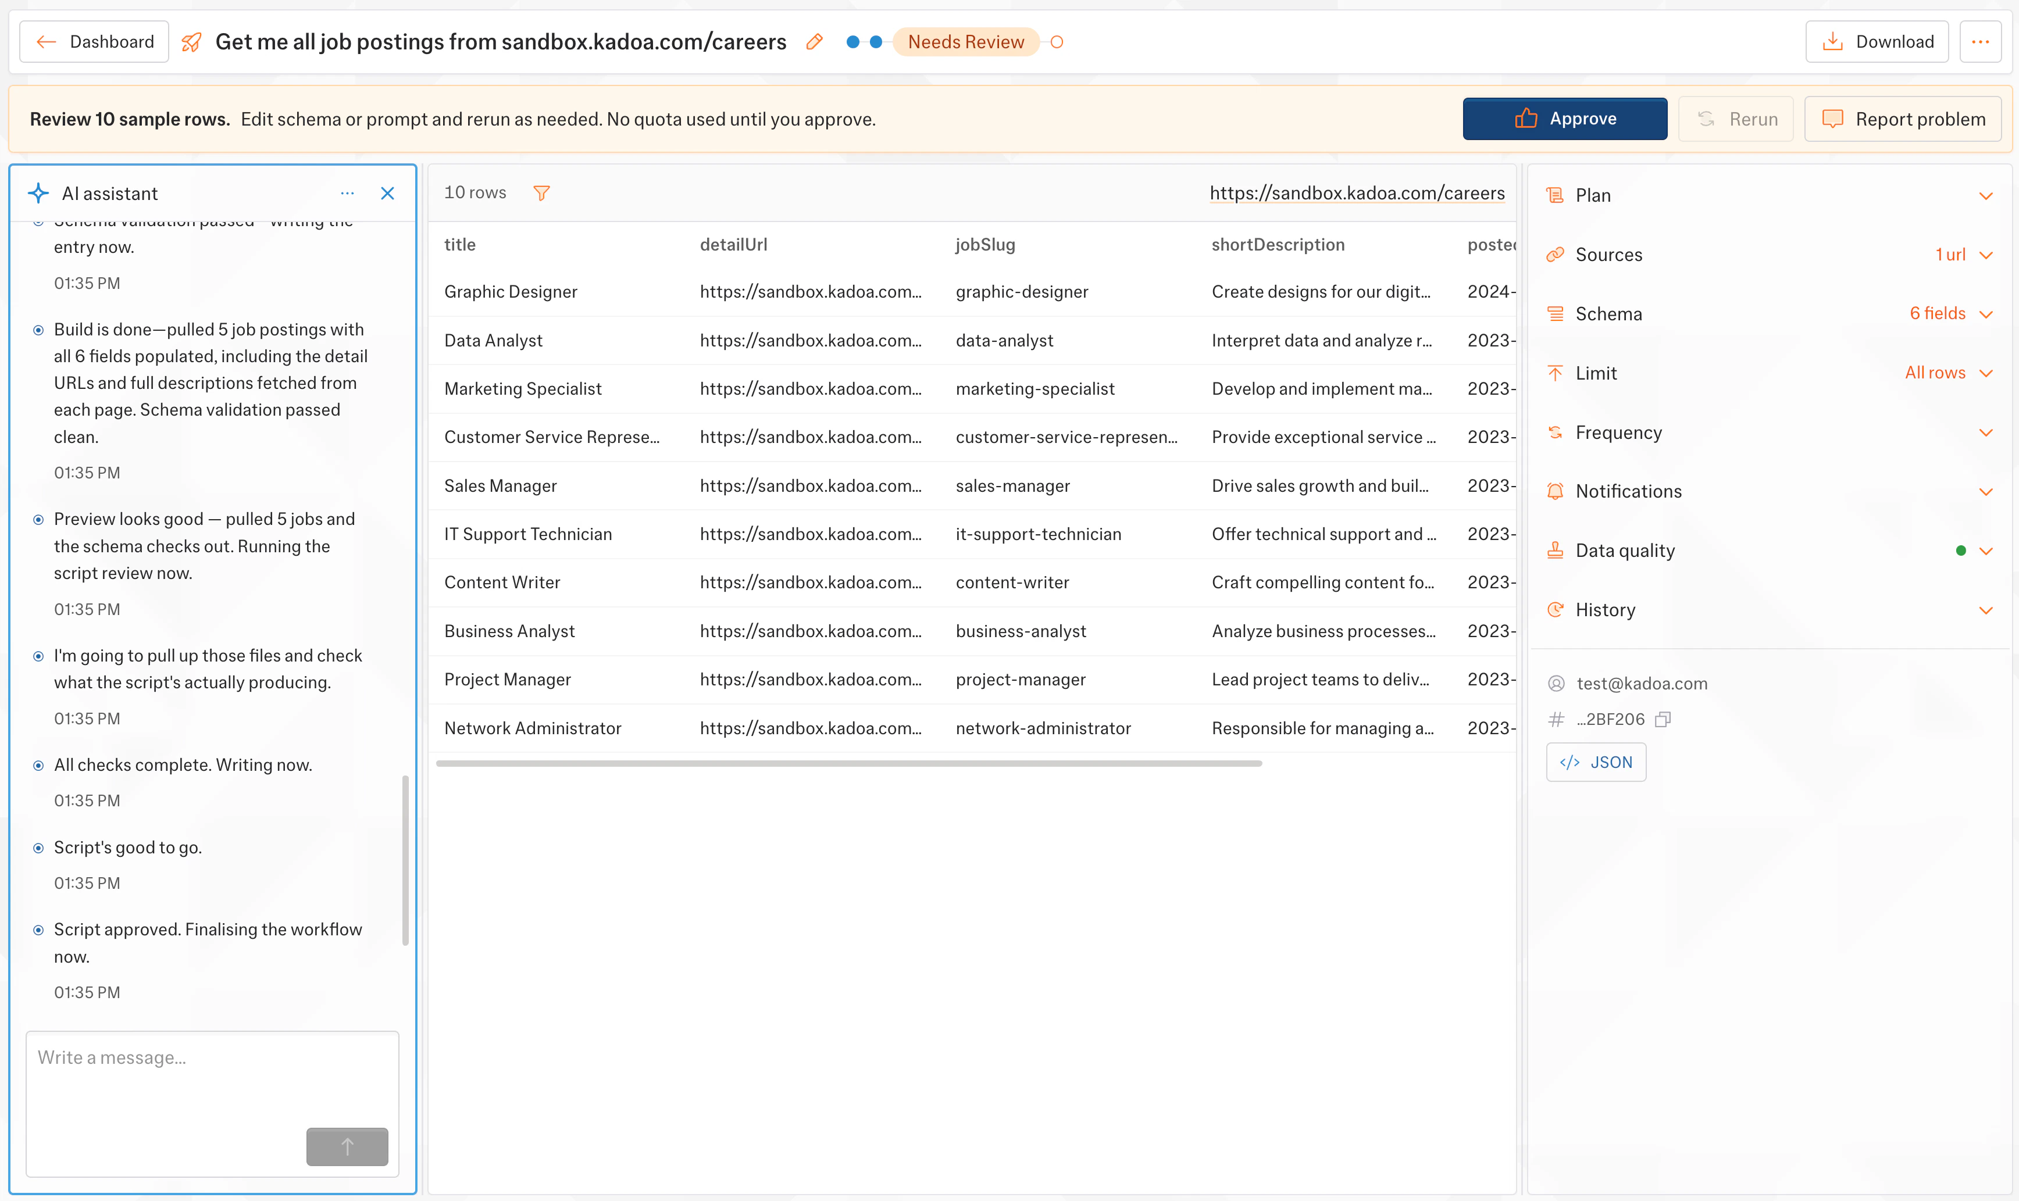2019x1201 pixels.
Task: Select the Sales Manager title cell
Action: click(500, 487)
